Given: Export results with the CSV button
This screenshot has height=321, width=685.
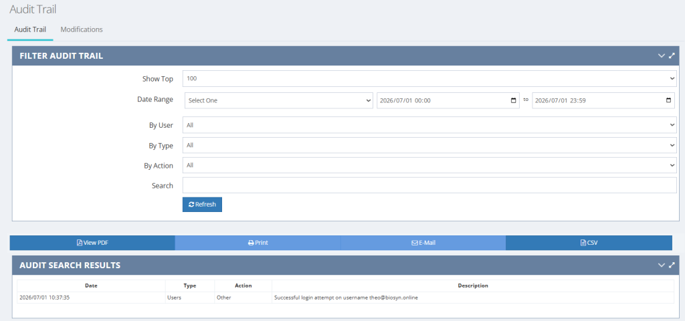Looking at the screenshot, I should tap(589, 243).
